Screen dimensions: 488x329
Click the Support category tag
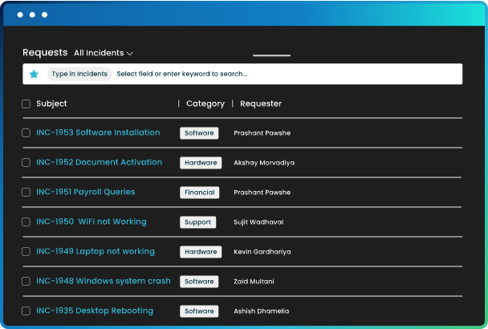[198, 222]
